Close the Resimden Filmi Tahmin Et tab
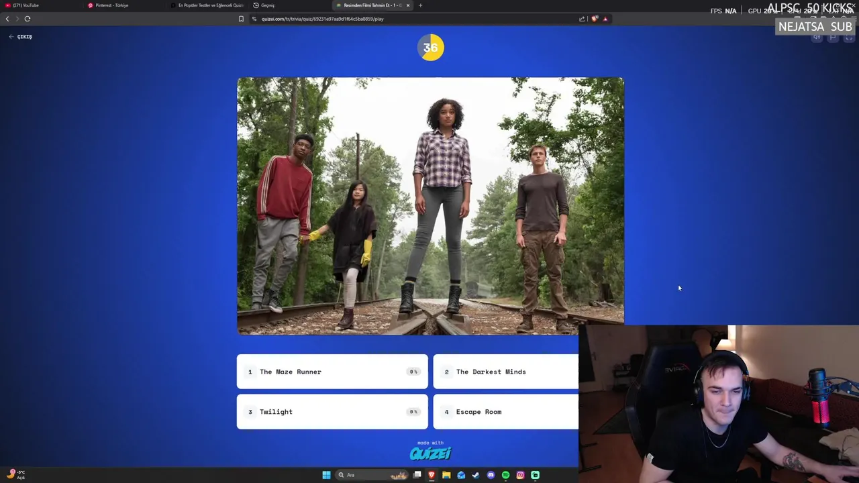This screenshot has height=483, width=859. [x=407, y=5]
